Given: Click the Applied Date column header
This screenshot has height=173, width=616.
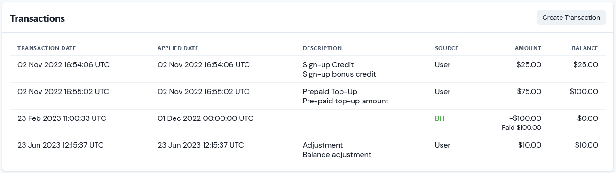Looking at the screenshot, I should tap(178, 48).
